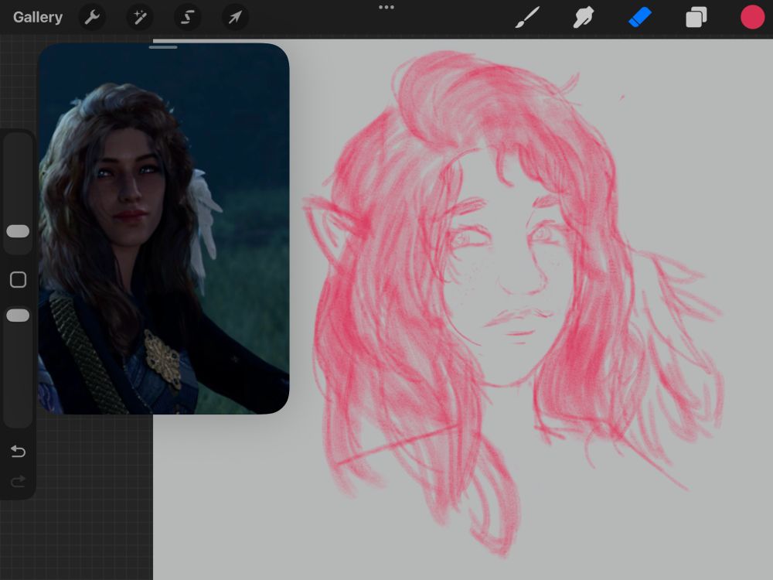Open the Layers panel
Image resolution: width=773 pixels, height=580 pixels.
(x=696, y=17)
